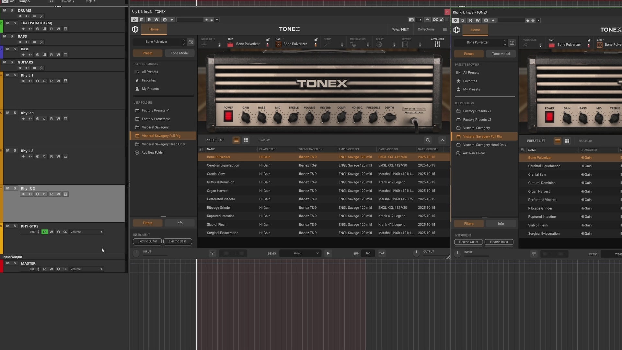
Task: Open the preset list search
Action: click(428, 140)
